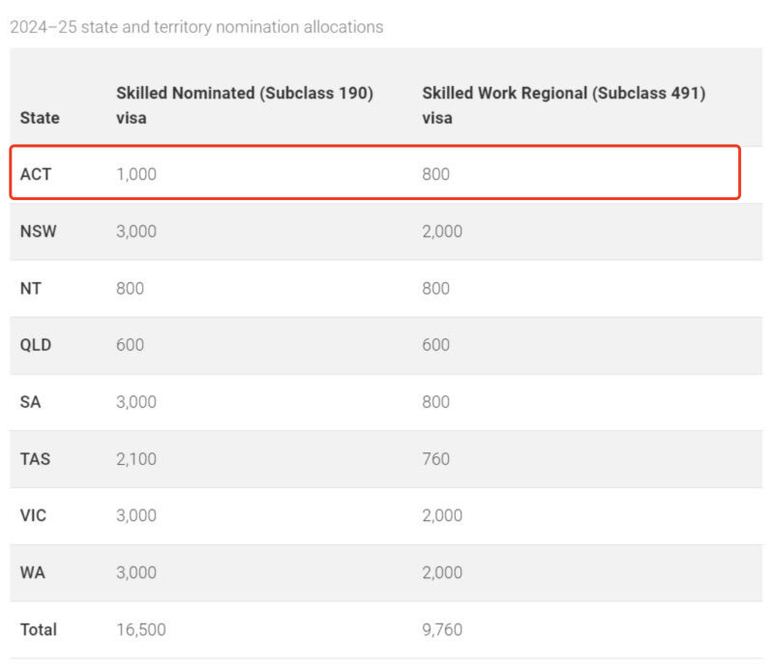Viewport: 774px width, 666px height.
Task: Click the ACT Subclass 491 value 800
Action: [435, 175]
